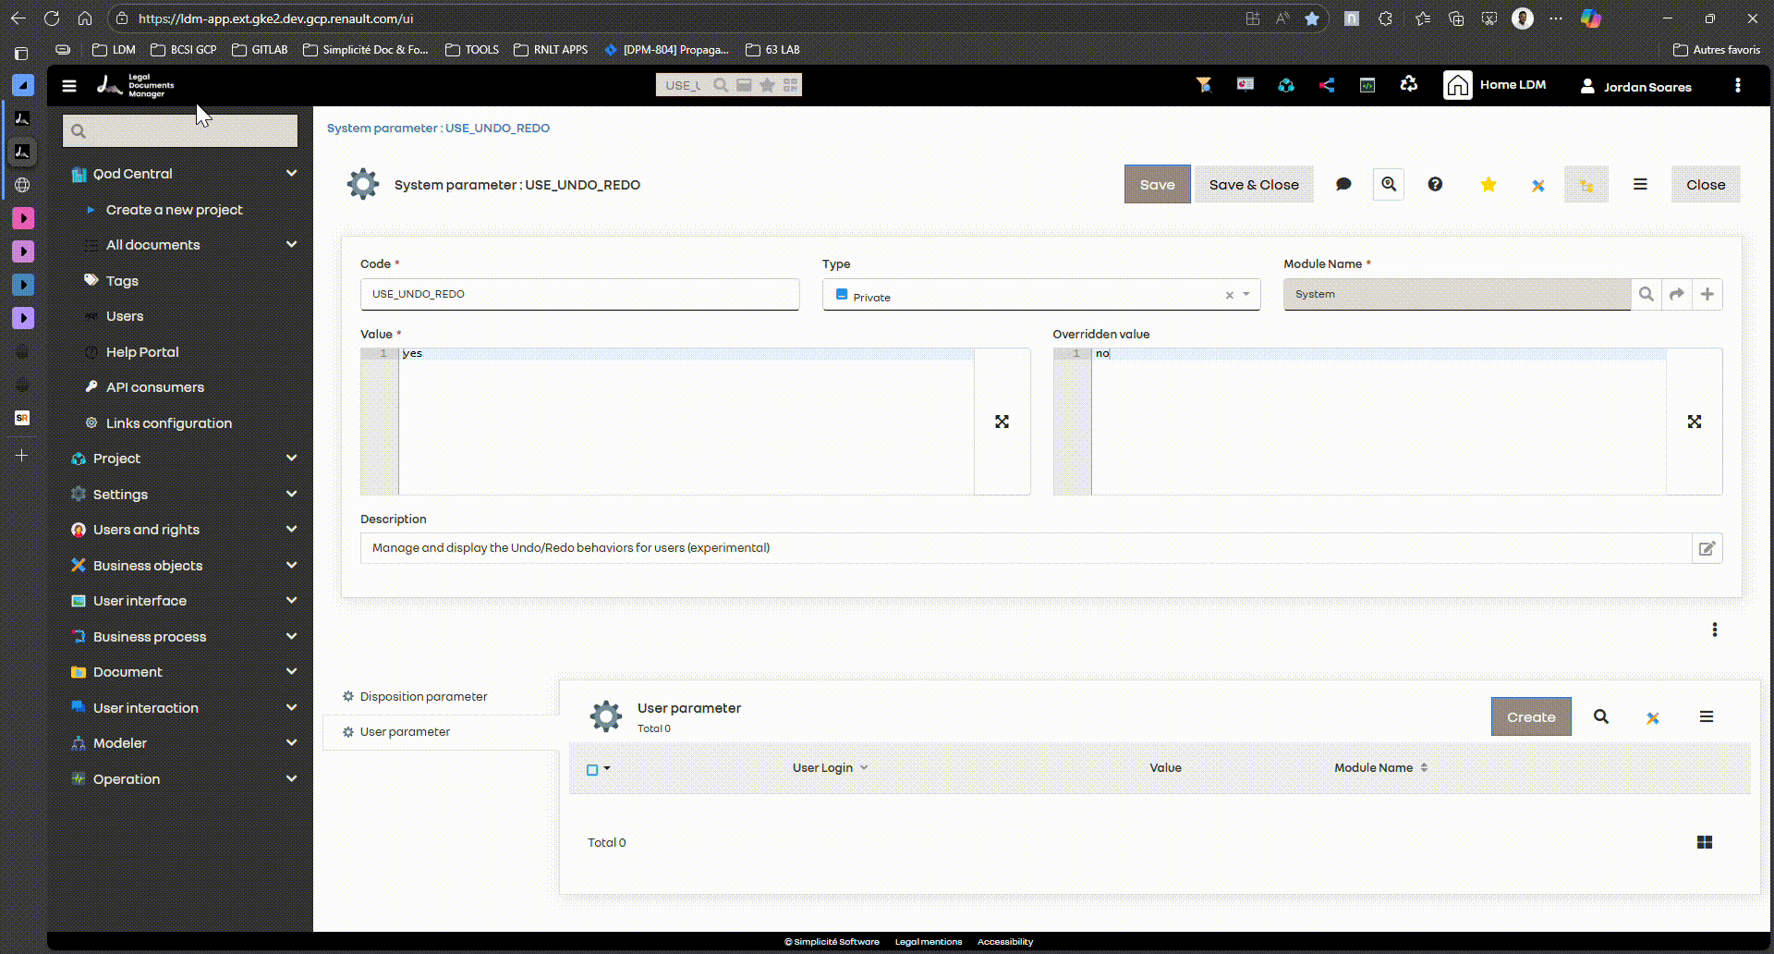1774x954 pixels.
Task: Switch to the Disposition parameter tab
Action: click(x=422, y=696)
